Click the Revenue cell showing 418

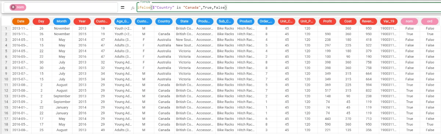click(369, 39)
